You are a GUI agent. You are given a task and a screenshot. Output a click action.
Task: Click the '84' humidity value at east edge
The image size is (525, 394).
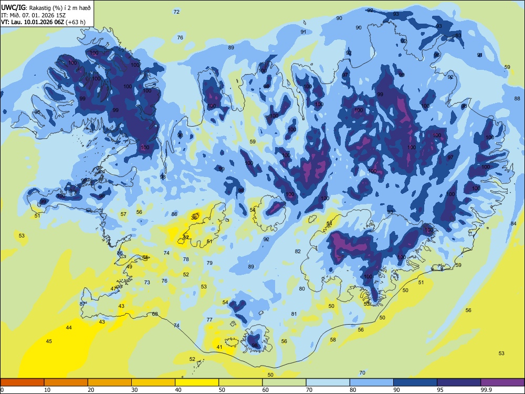click(x=513, y=223)
